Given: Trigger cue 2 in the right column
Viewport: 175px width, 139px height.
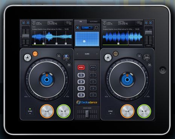Looking at the screenshot, I should [93, 82].
